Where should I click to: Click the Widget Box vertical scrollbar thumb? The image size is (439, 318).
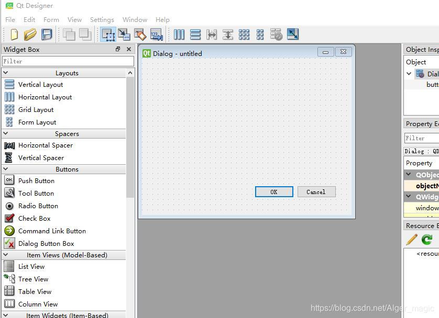coord(130,138)
